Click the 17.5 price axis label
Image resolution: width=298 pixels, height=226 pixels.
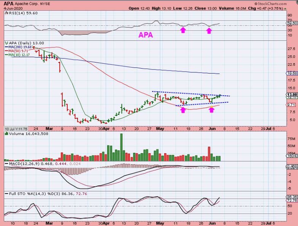pos(291,80)
